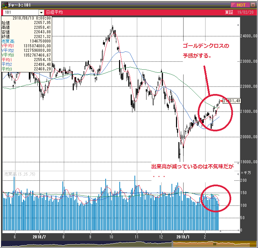
Task: Click the grey triangle marker at end of volume bars
Action: (220, 231)
